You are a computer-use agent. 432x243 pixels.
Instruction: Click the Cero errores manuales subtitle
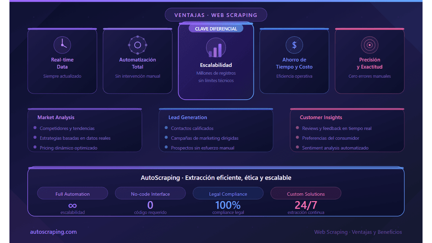tap(369, 76)
